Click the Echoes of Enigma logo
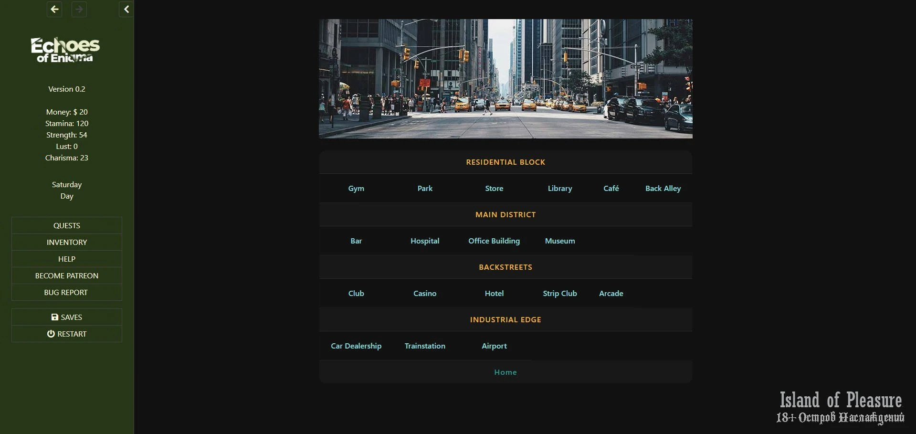 [65, 50]
